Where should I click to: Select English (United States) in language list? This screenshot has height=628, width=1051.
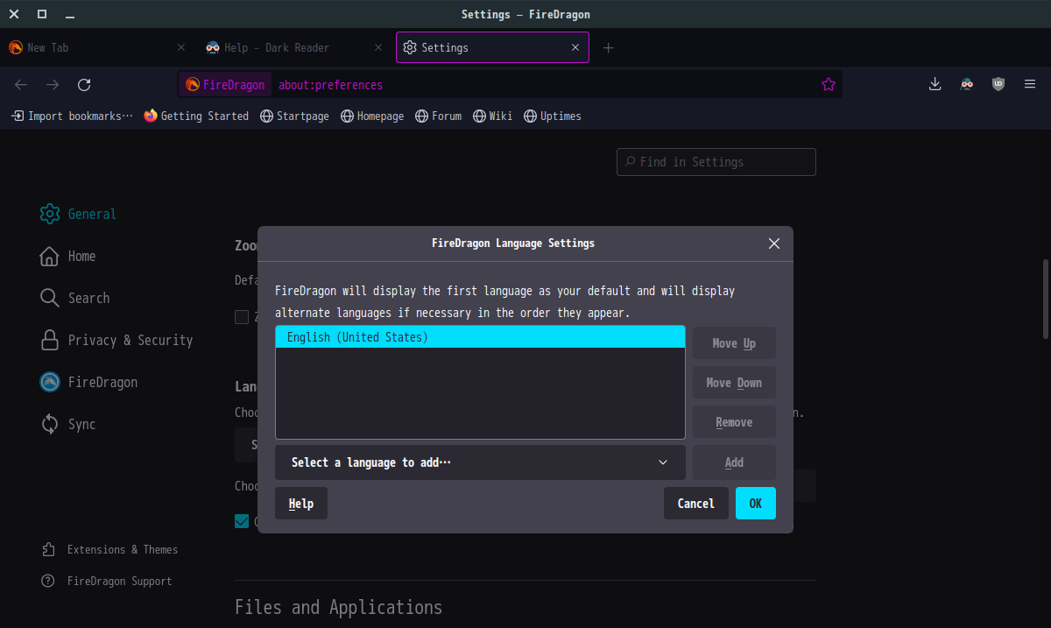(x=480, y=337)
